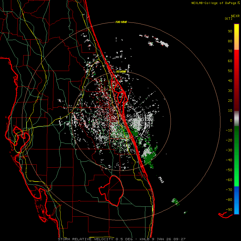Click the 20 value on the velocity scale

click(x=230, y=101)
